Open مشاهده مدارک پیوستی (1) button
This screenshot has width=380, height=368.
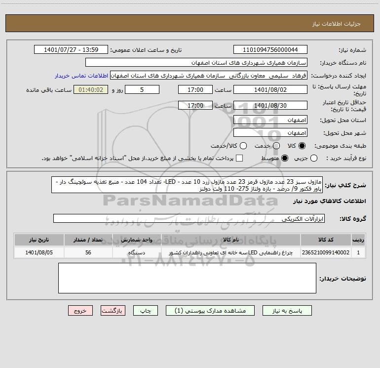coord(210,311)
